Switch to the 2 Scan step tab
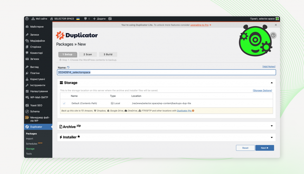 (x=88, y=54)
